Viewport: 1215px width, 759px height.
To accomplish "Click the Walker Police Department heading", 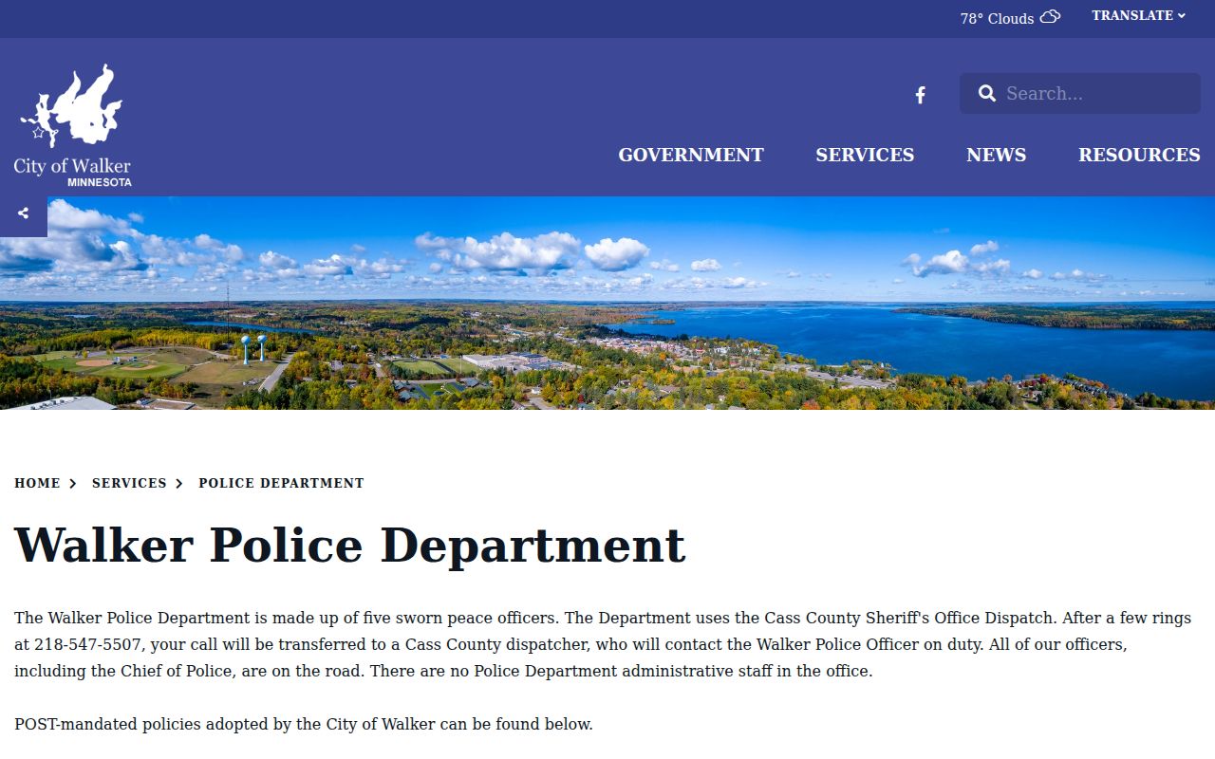I will coord(349,545).
